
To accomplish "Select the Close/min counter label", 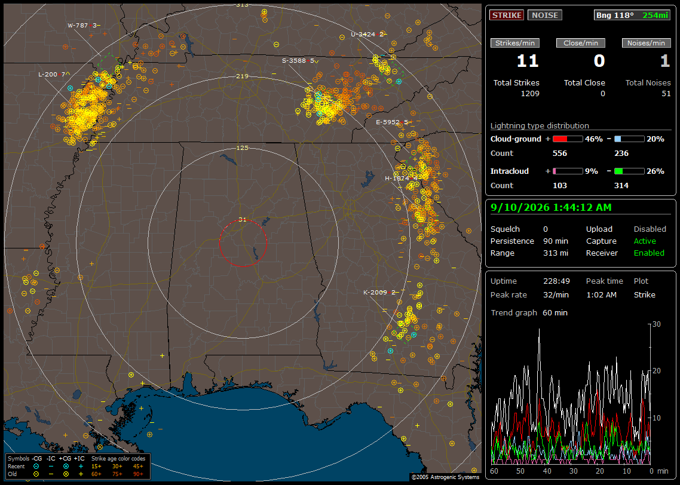I will click(581, 43).
